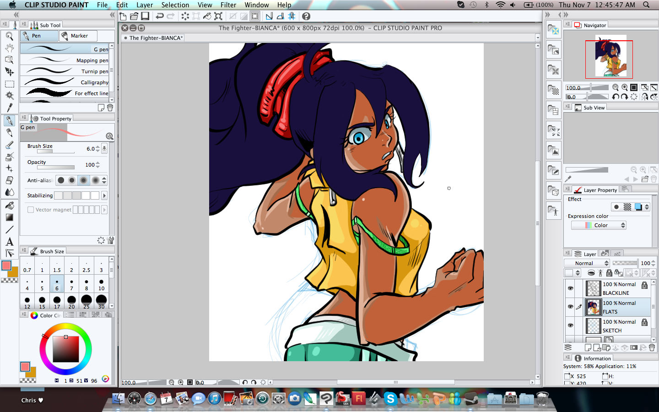Open the Layer menu
659x412 pixels.
[x=145, y=5]
